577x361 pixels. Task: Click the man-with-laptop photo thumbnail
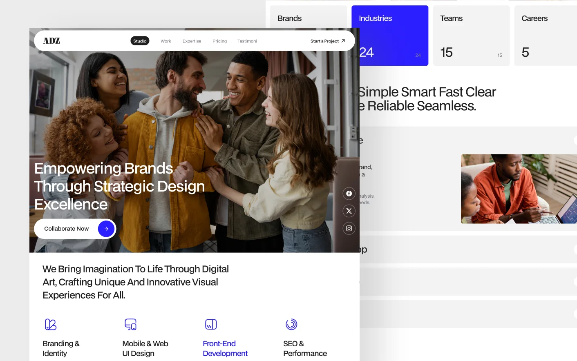(x=519, y=189)
